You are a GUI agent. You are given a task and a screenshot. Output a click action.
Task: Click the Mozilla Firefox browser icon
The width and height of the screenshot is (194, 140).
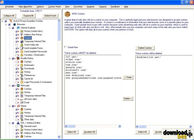(18, 58)
